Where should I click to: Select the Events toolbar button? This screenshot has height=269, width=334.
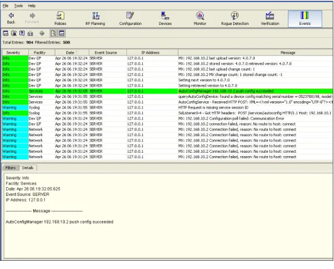click(x=305, y=19)
